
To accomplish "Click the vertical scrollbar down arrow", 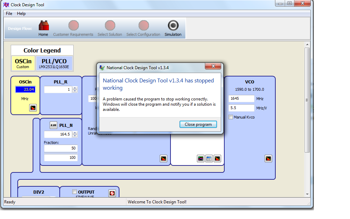I will click(307, 194).
